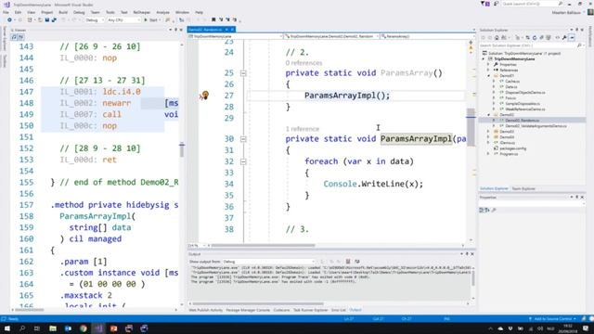Open the Edit menu
The width and height of the screenshot is (594, 334).
pyautogui.click(x=18, y=12)
